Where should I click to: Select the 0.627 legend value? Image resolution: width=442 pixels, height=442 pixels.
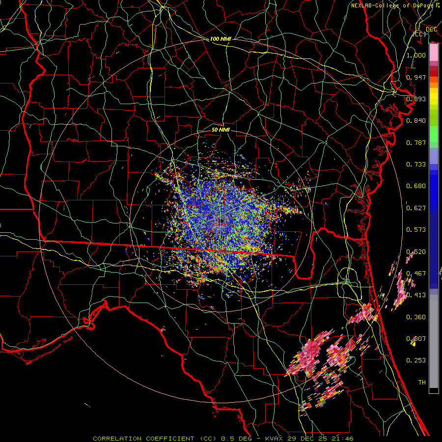click(x=416, y=208)
